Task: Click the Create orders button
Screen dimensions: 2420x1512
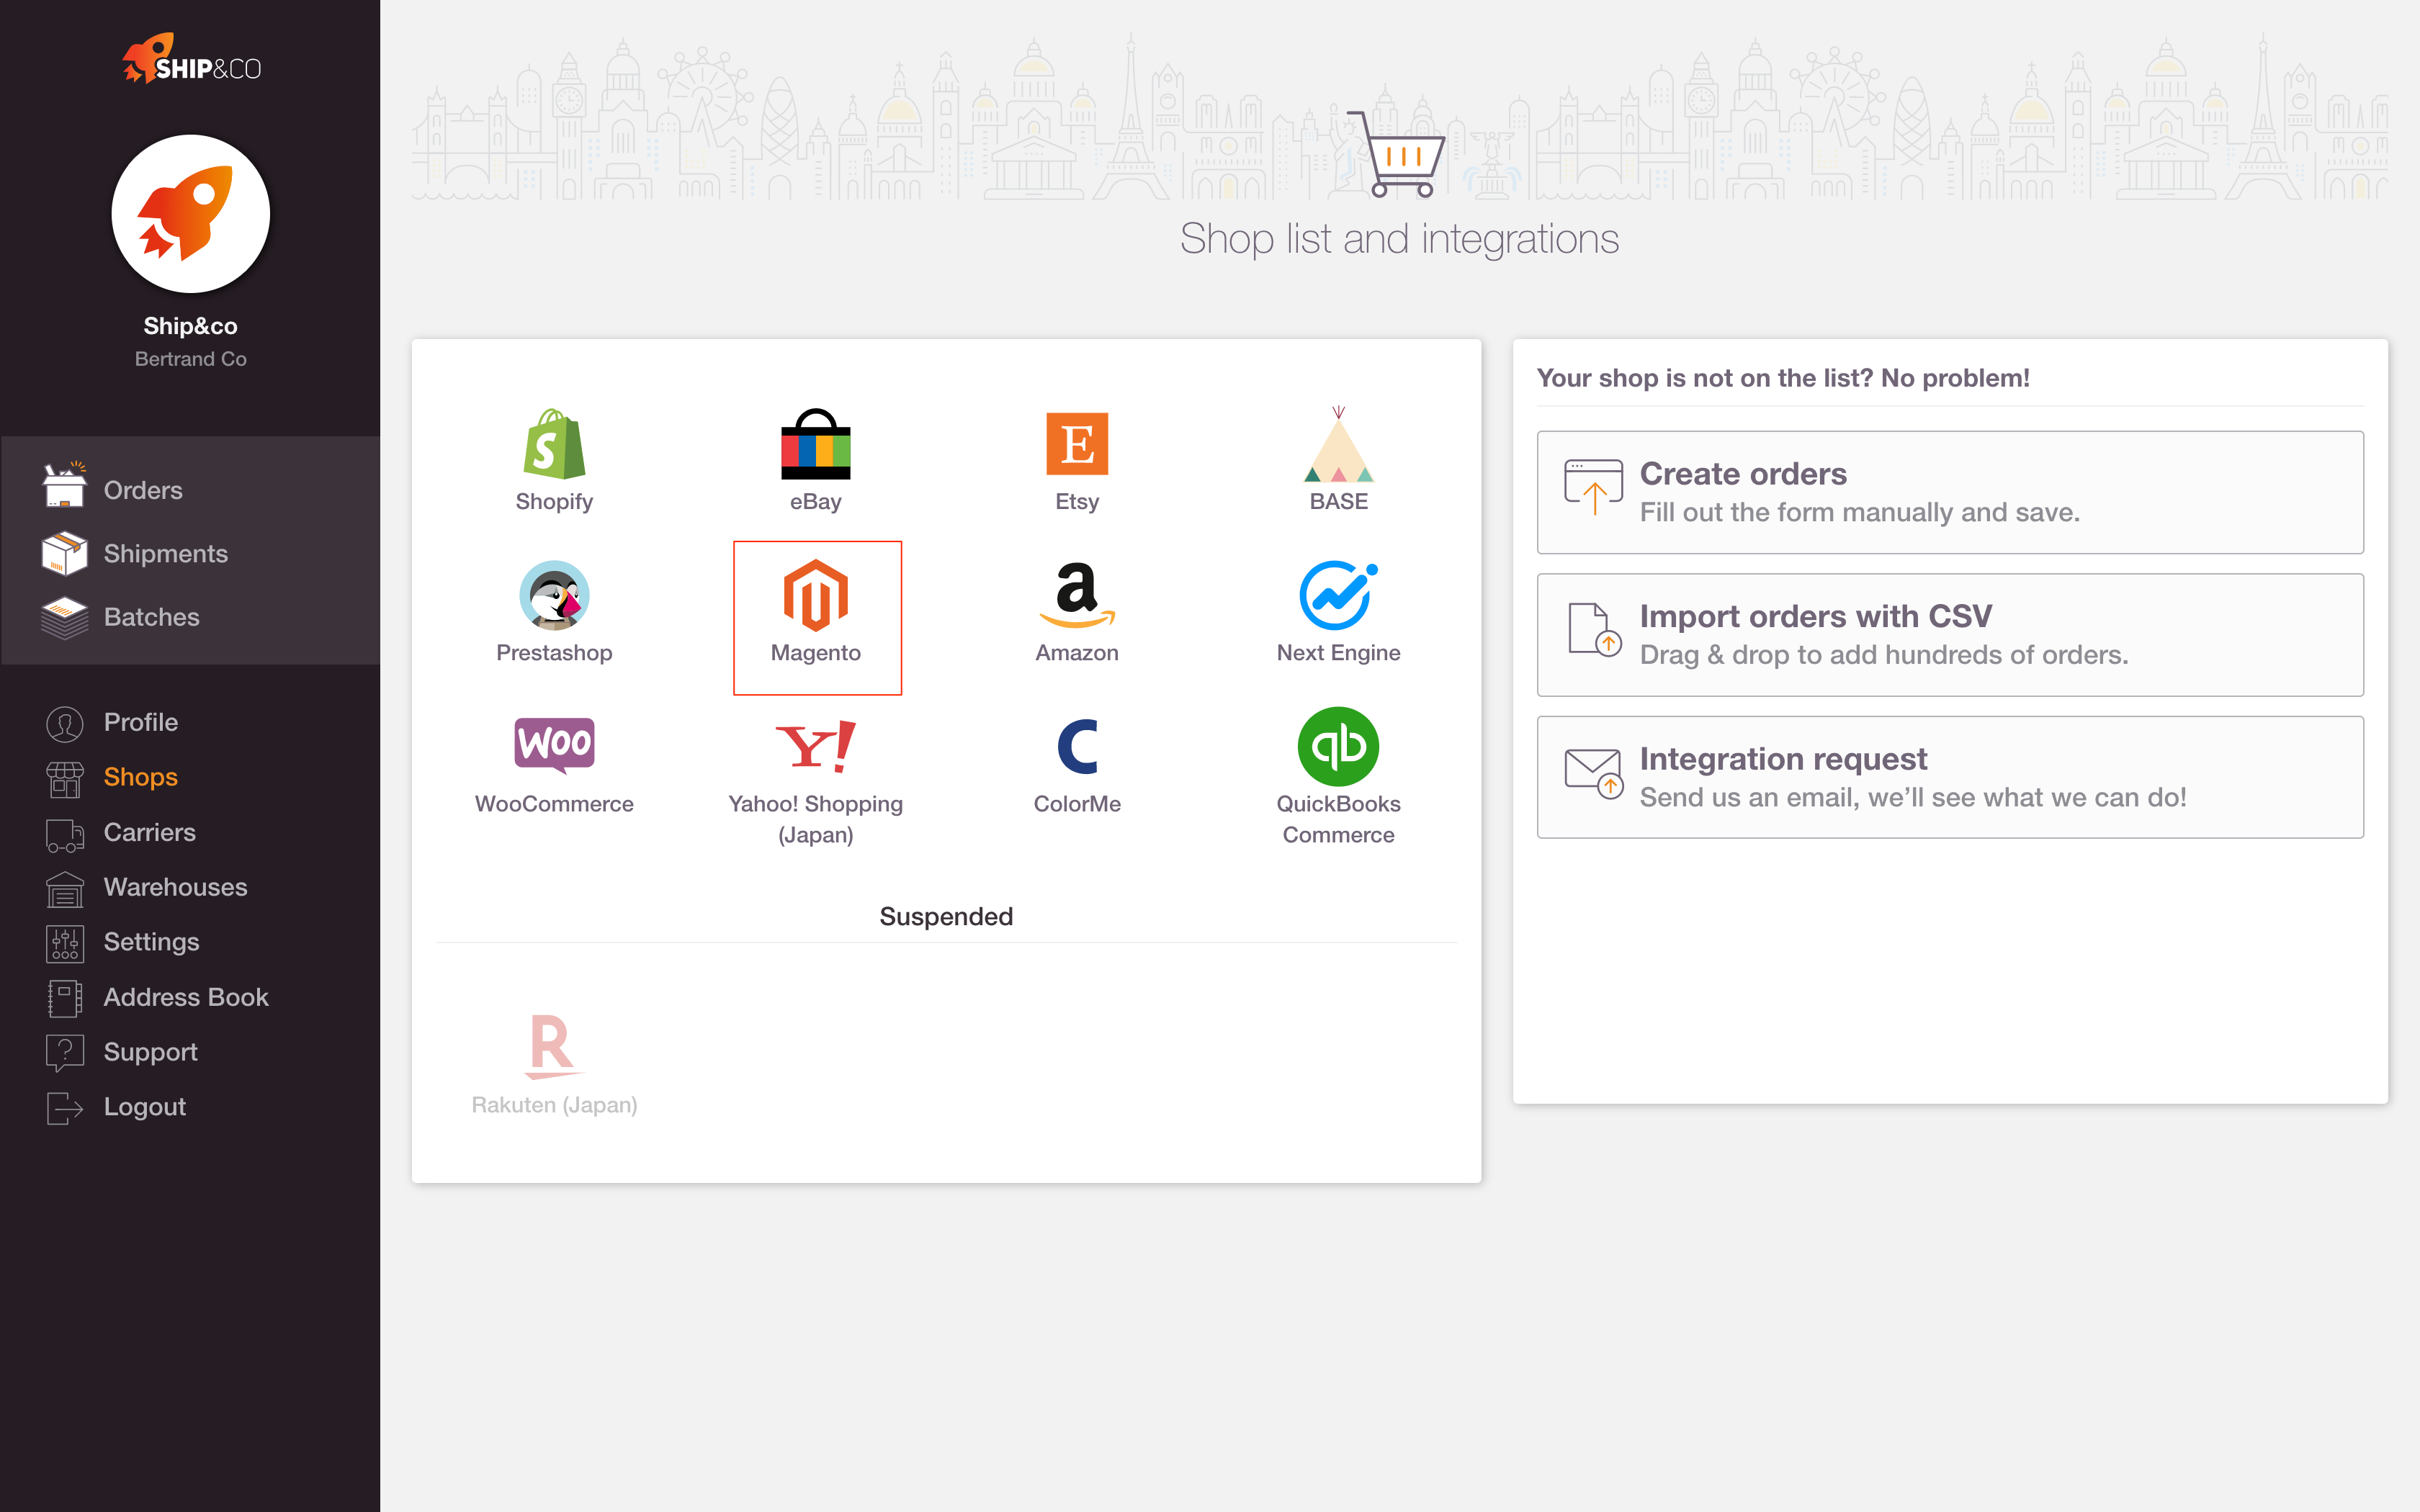Action: (x=1950, y=492)
